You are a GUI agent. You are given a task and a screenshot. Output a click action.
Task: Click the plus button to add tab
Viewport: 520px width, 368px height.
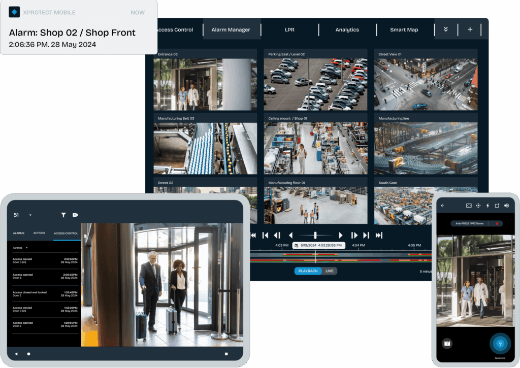click(x=470, y=29)
